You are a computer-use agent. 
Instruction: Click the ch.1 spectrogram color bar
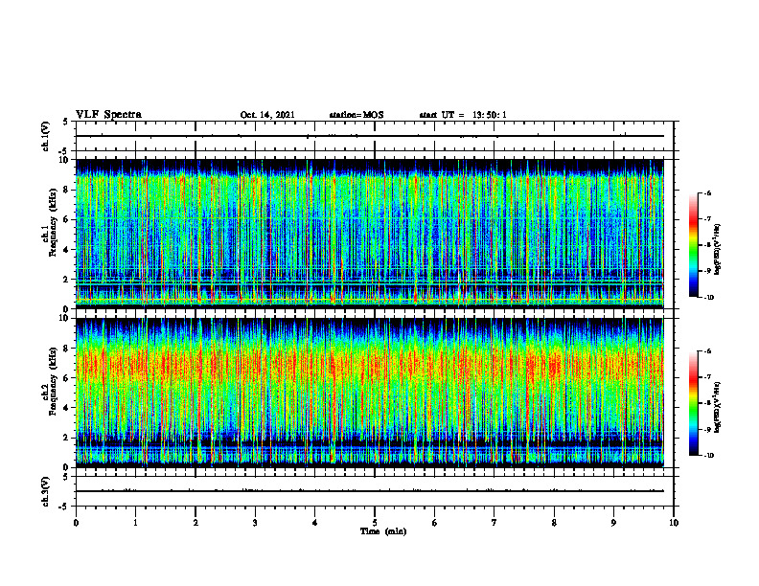tap(694, 245)
